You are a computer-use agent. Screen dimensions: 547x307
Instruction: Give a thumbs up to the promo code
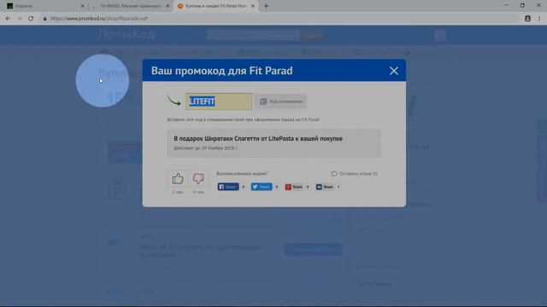tap(178, 179)
